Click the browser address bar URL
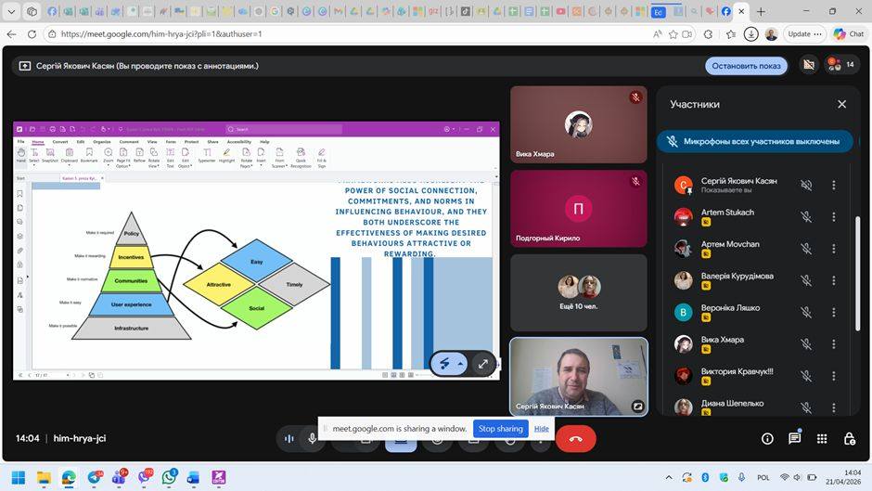The height and width of the screenshot is (491, 872). coord(278,34)
